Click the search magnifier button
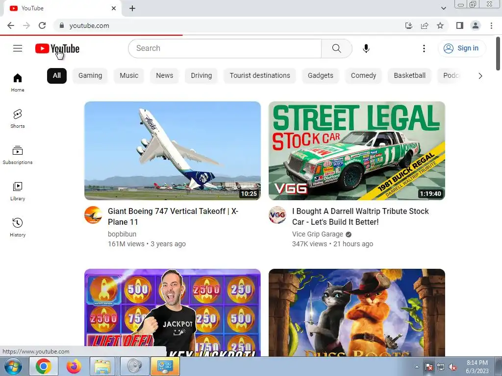This screenshot has width=502, height=376. 336,48
